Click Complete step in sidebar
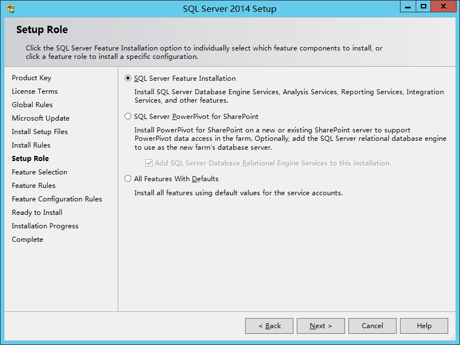This screenshot has height=345, width=460. (x=27, y=240)
